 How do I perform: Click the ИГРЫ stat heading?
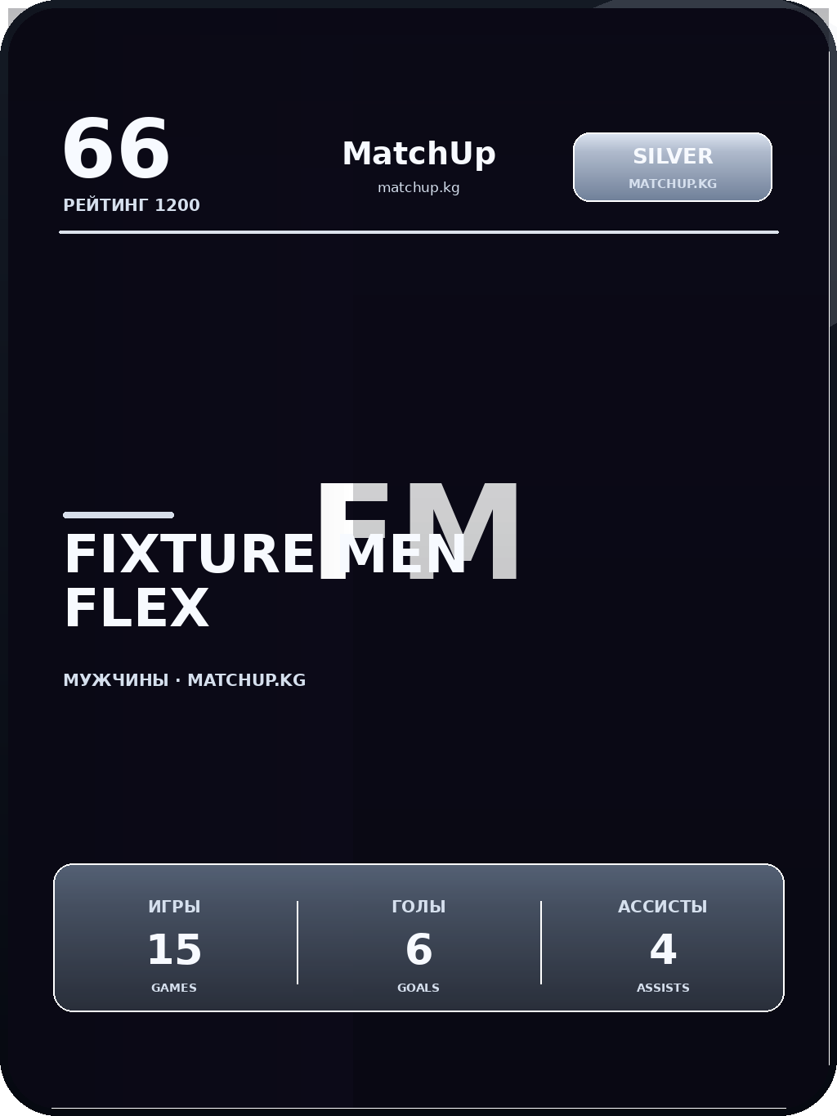tap(174, 907)
